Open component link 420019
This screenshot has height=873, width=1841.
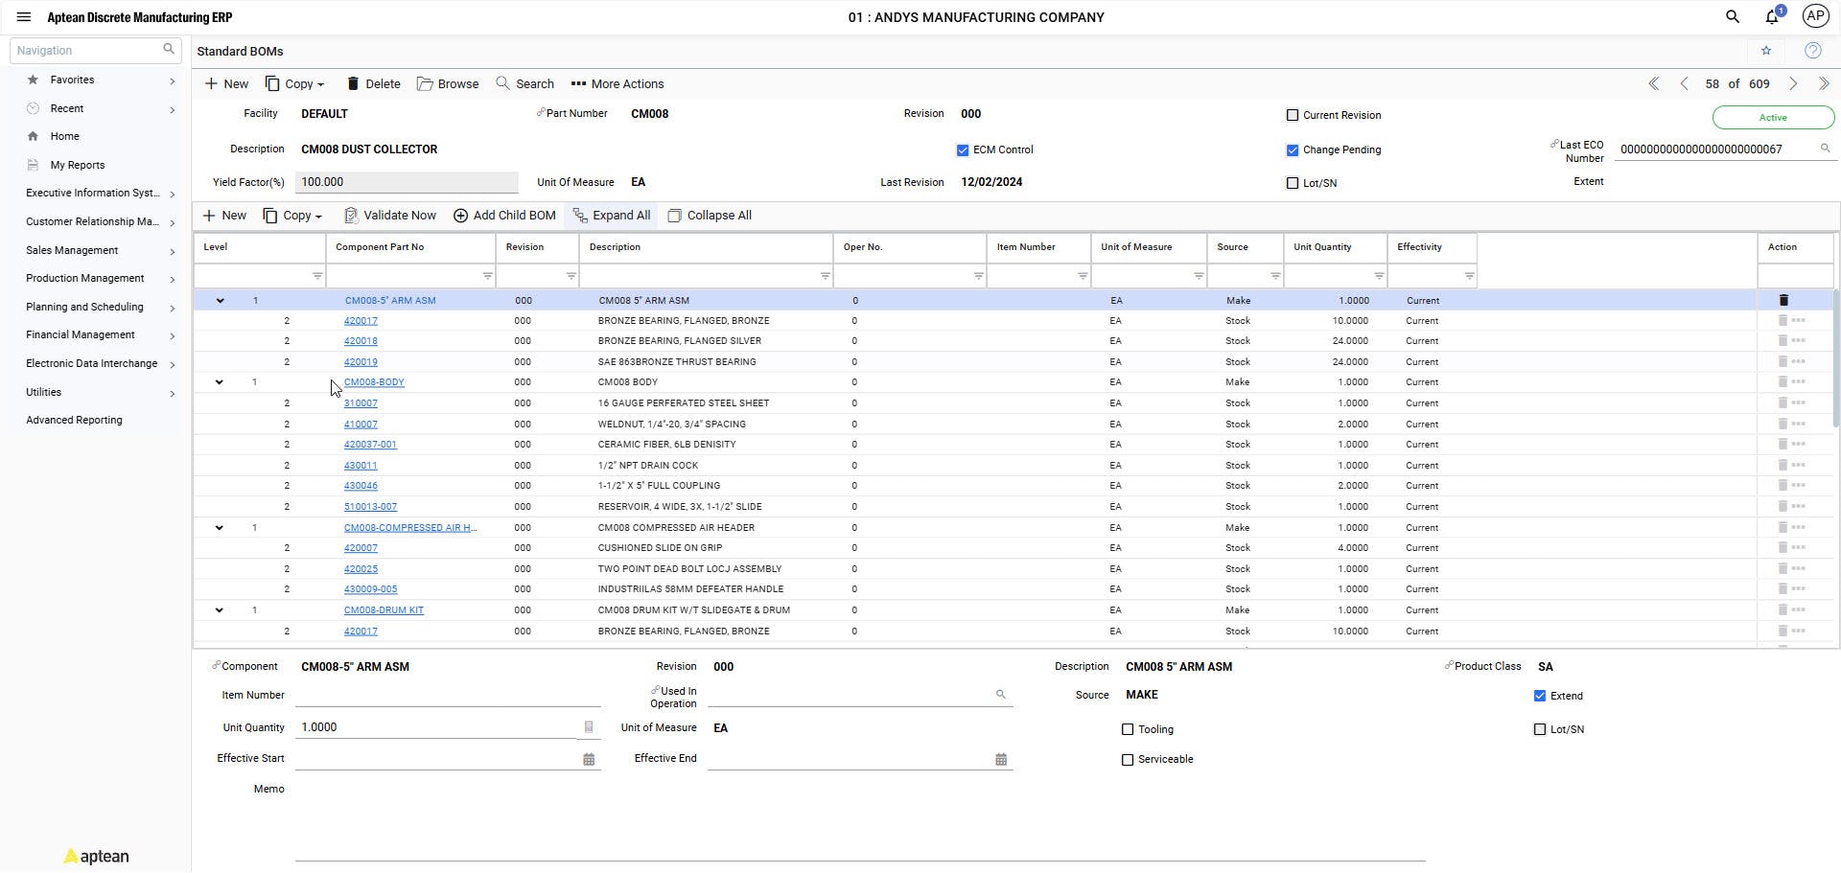coord(361,361)
